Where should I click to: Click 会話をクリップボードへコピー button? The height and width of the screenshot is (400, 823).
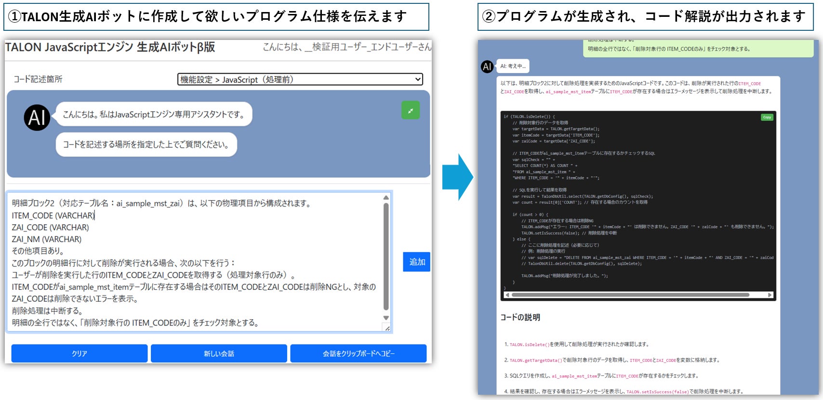(x=358, y=353)
